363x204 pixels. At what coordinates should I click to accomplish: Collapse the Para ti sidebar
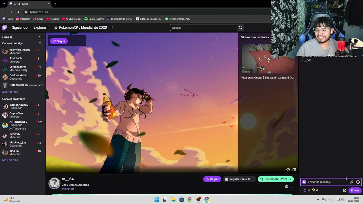41,37
